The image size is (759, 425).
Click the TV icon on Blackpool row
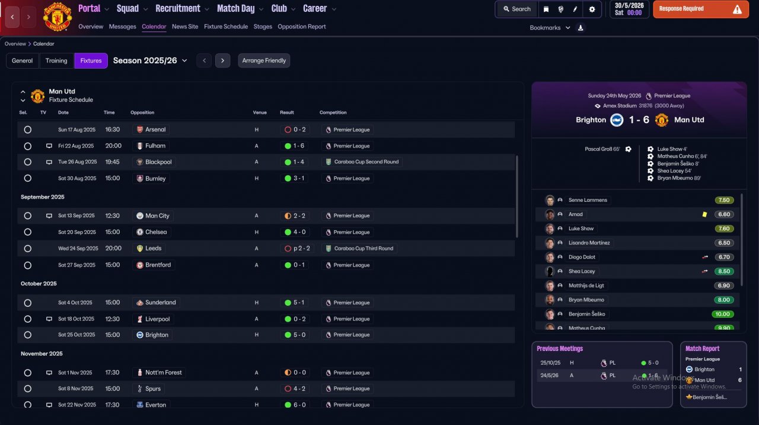49,162
